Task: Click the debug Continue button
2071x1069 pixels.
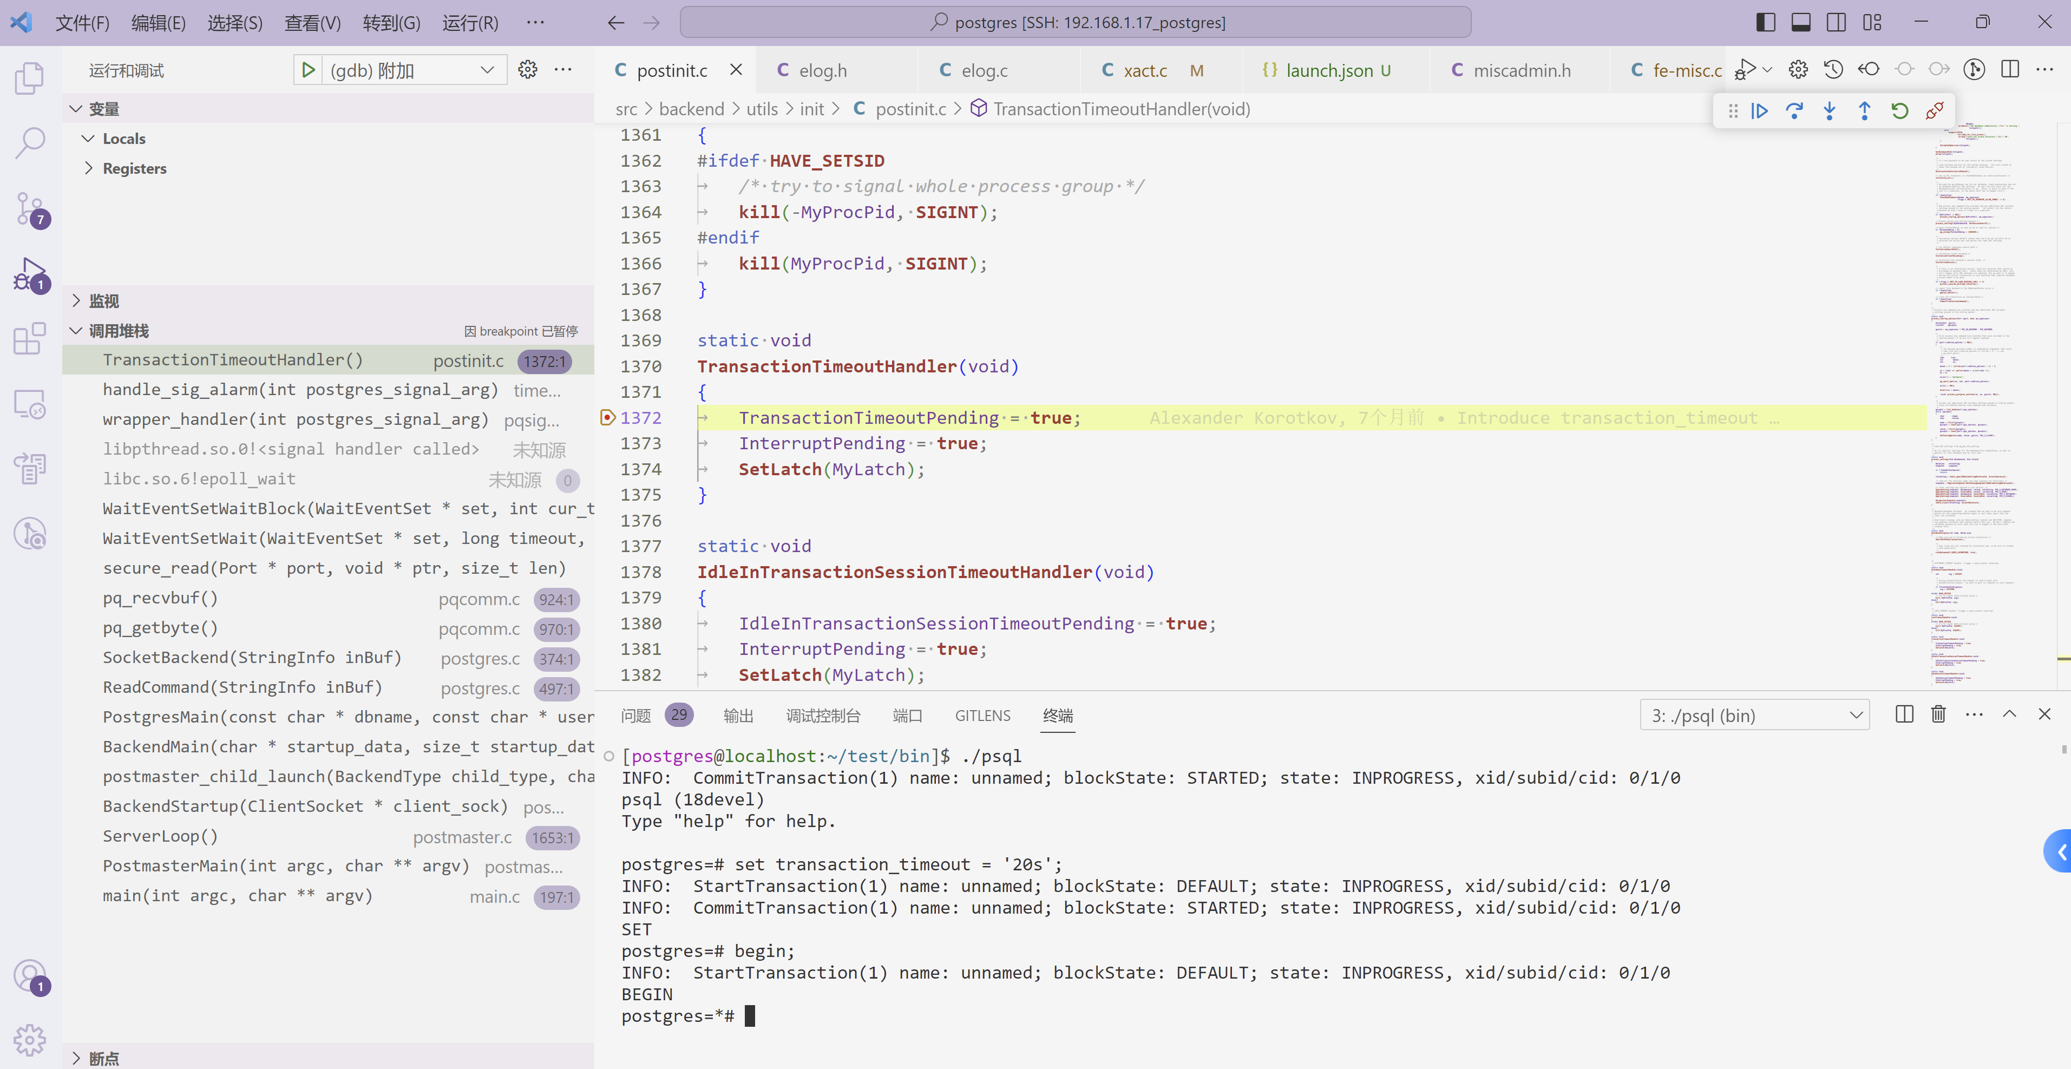Action: [1759, 111]
